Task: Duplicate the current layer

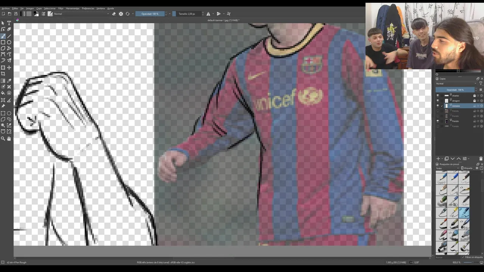Action: coord(447,159)
